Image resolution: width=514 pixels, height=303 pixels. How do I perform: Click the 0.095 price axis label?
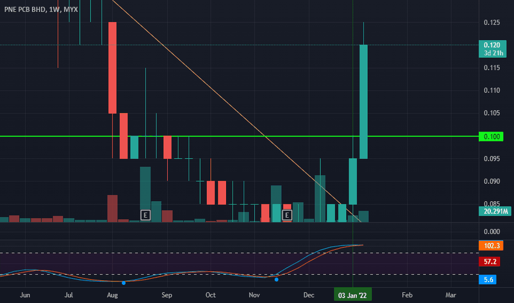pos(492,159)
